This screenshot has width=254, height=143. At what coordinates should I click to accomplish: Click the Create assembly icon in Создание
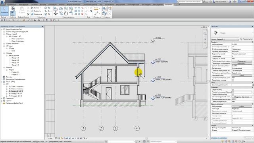[104, 9]
